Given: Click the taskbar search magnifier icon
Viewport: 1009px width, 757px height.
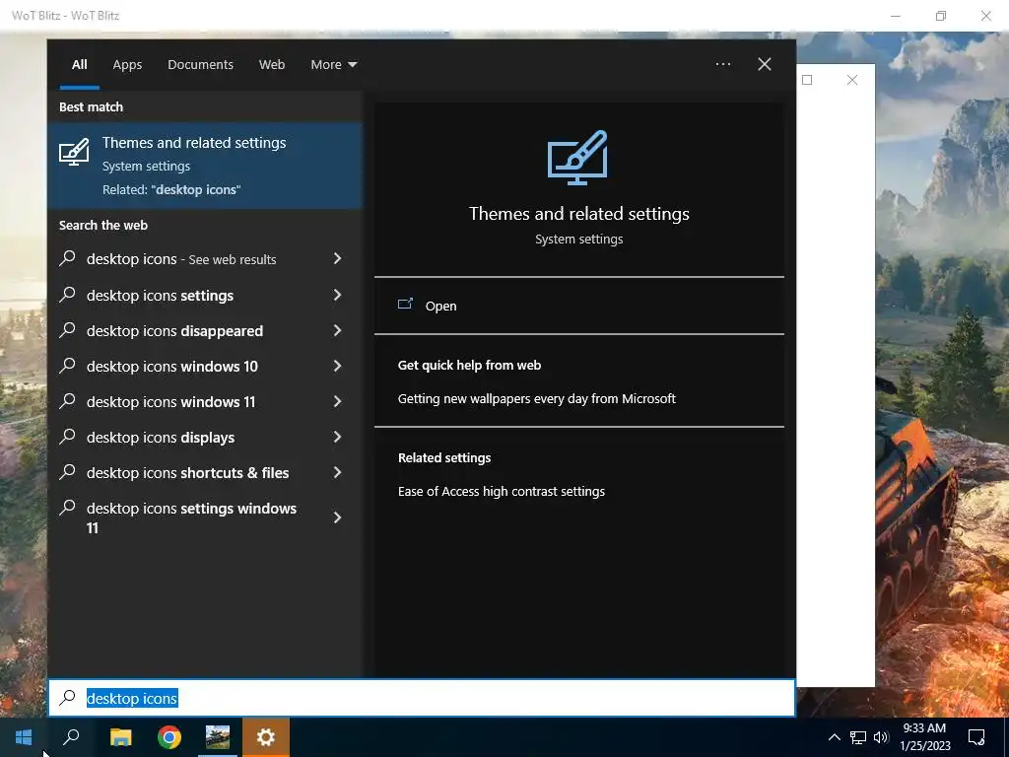Looking at the screenshot, I should coord(71,737).
